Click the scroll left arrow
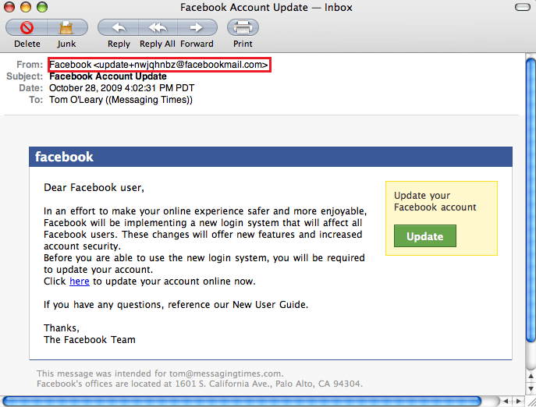This screenshot has height=407, width=536. click(506, 402)
